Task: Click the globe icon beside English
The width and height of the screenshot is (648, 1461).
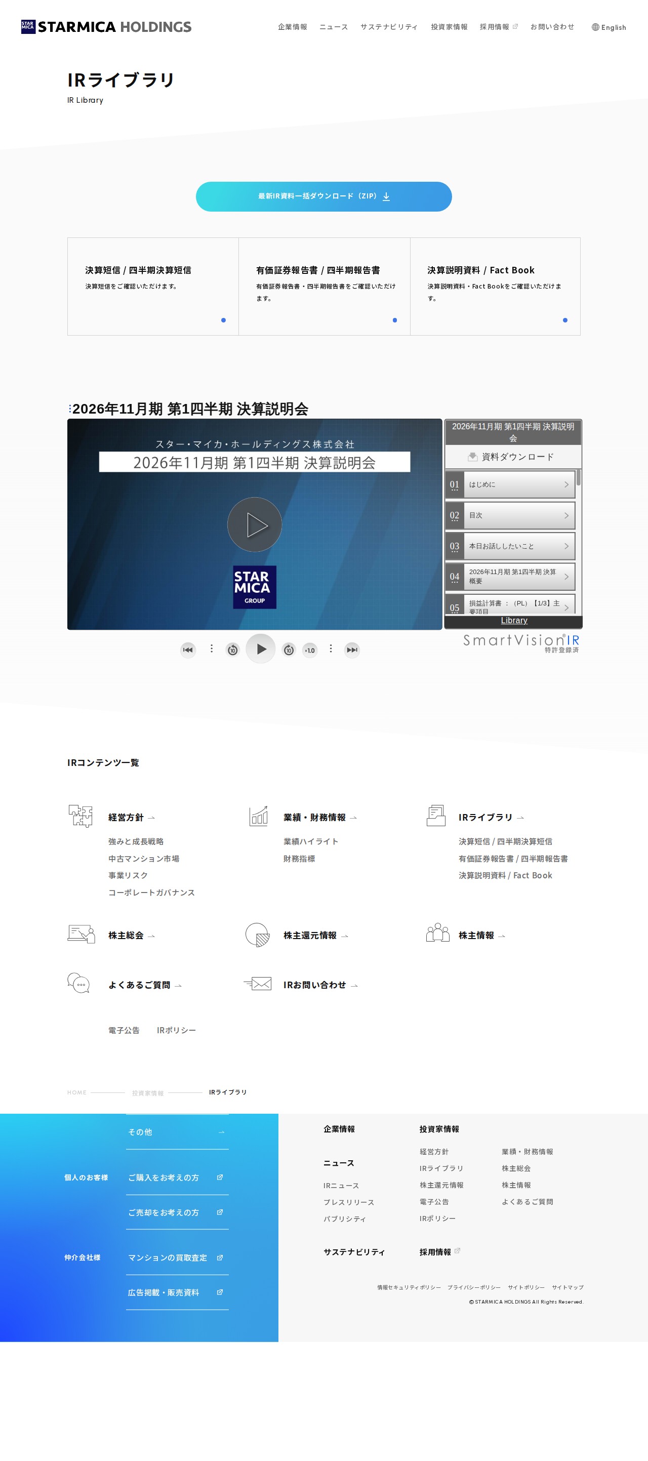Action: (595, 27)
